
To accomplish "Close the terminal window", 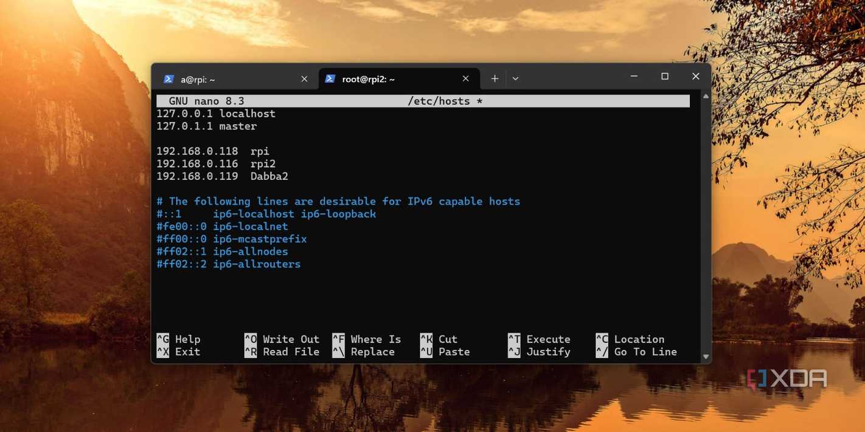I will (x=696, y=77).
